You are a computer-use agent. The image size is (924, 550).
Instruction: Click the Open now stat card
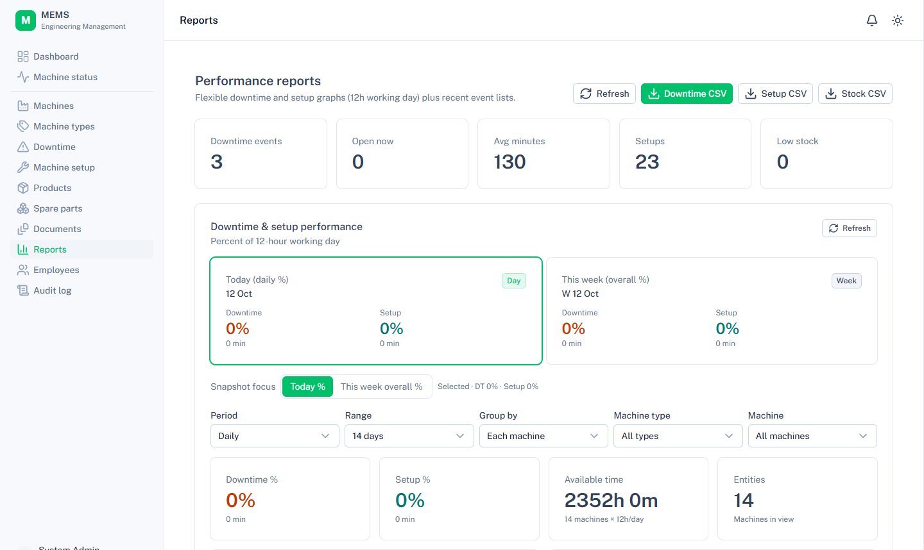point(402,154)
